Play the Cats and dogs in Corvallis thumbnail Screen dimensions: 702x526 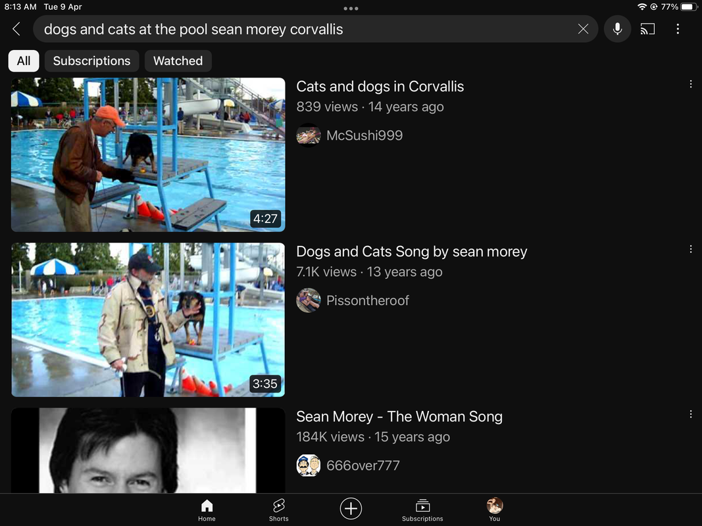(148, 155)
